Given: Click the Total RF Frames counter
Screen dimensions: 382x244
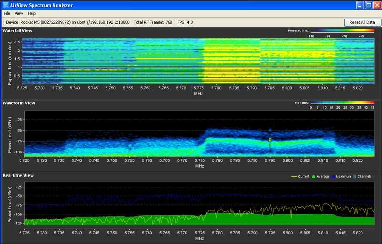Looking at the screenshot, I should (153, 22).
